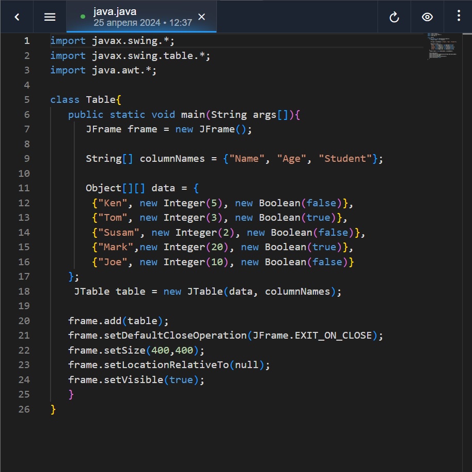The height and width of the screenshot is (472, 472).
Task: Open the three-dot more options menu
Action: 459,16
